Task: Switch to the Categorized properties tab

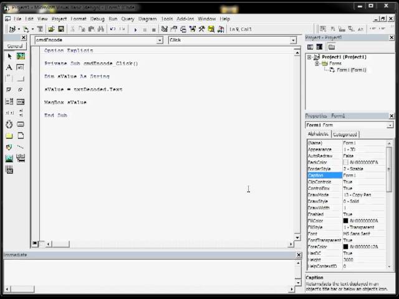Action: point(345,135)
